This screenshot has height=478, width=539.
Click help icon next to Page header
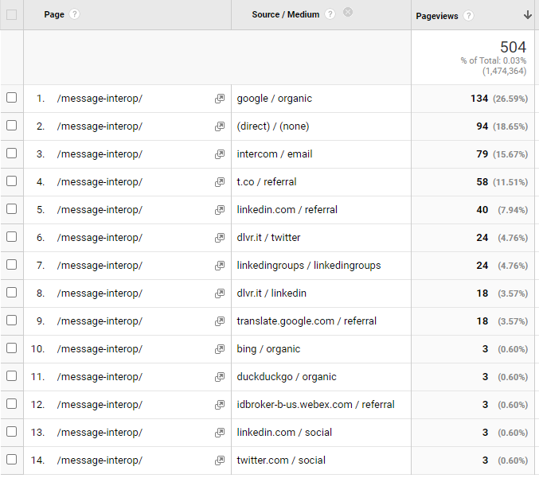coord(75,14)
